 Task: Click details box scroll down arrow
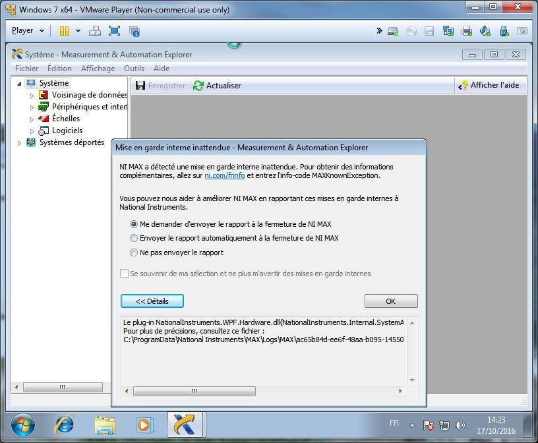pyautogui.click(x=412, y=380)
